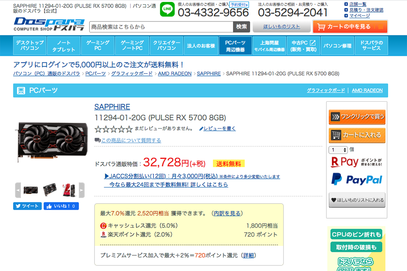Open SAPPHIRE brand title link

112,106
